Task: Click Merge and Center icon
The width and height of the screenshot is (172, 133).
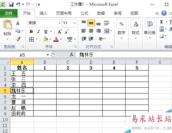Action: (106, 31)
